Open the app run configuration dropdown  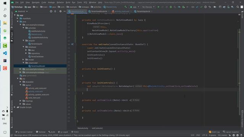pyautogui.click(x=135, y=7)
